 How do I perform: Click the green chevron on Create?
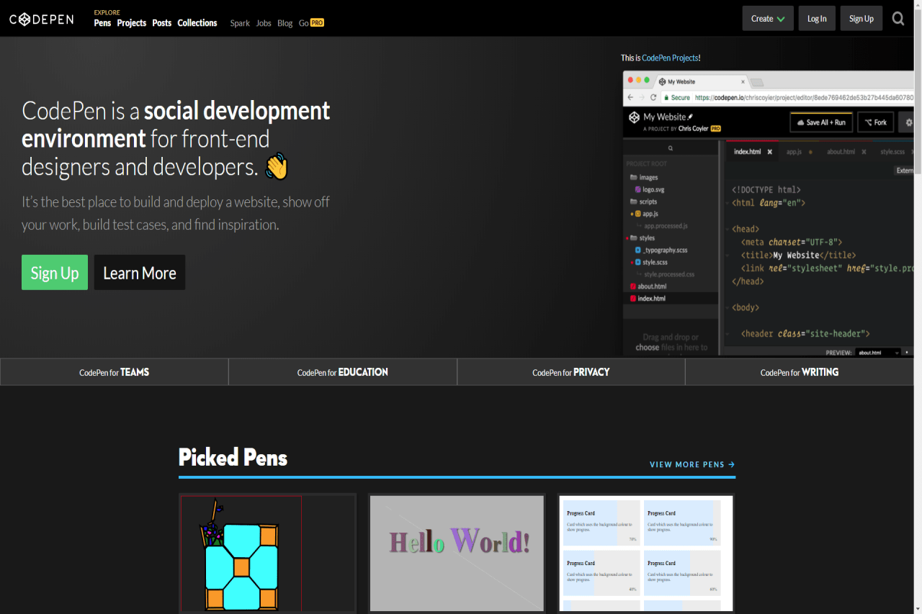pyautogui.click(x=781, y=19)
